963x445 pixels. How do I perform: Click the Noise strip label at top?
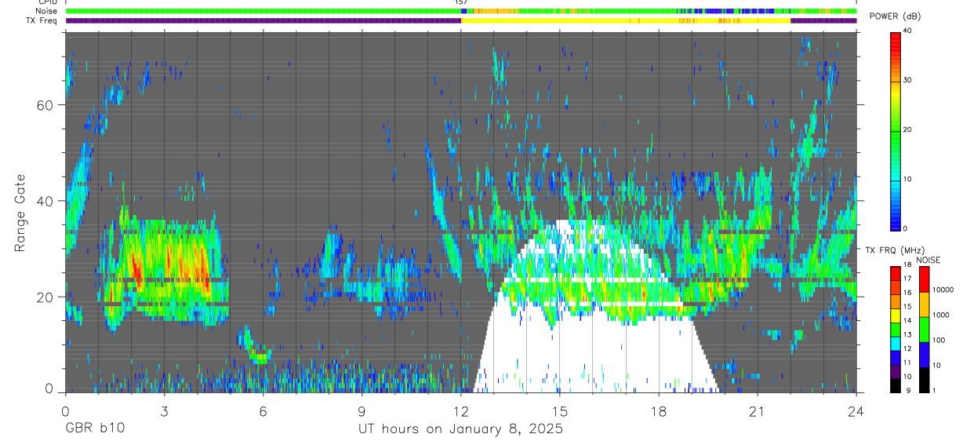tap(45, 11)
